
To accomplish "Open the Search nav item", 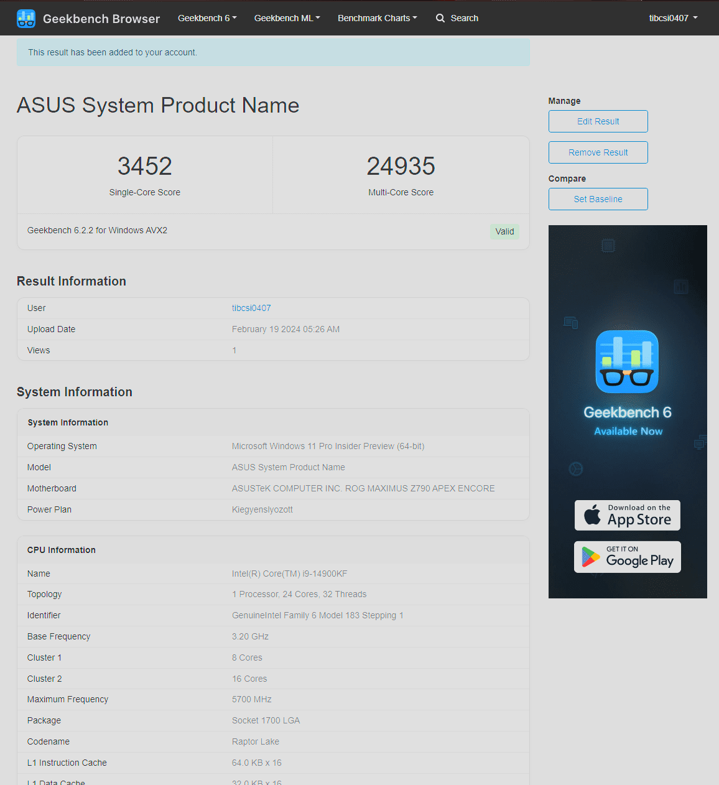I will pyautogui.click(x=464, y=18).
